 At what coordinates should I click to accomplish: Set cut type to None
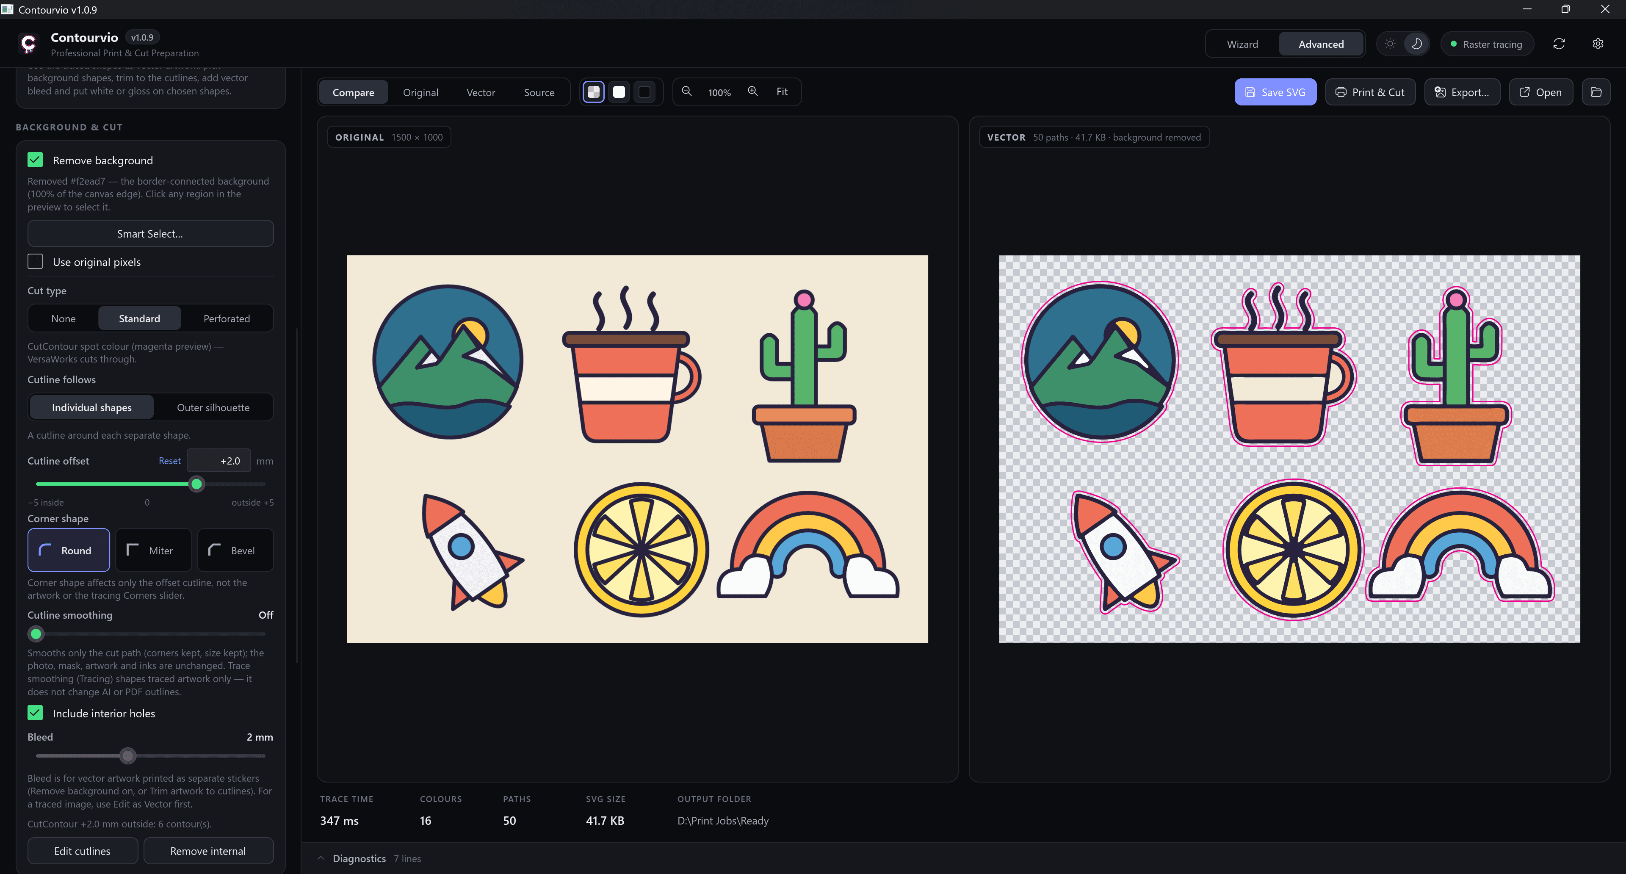63,319
